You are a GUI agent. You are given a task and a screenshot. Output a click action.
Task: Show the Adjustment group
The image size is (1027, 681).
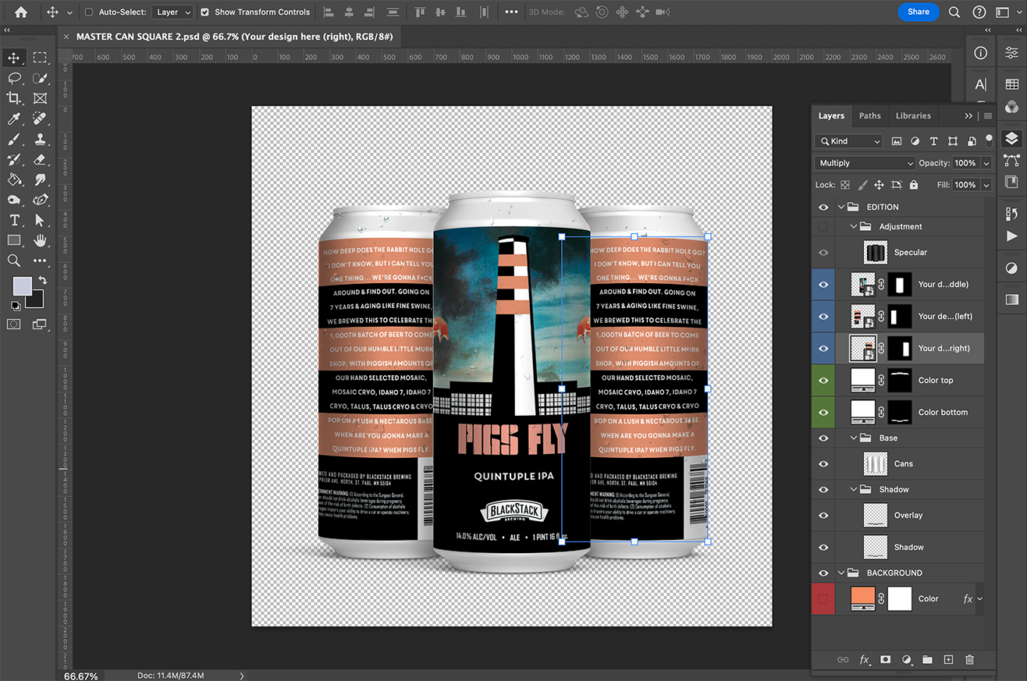click(823, 226)
